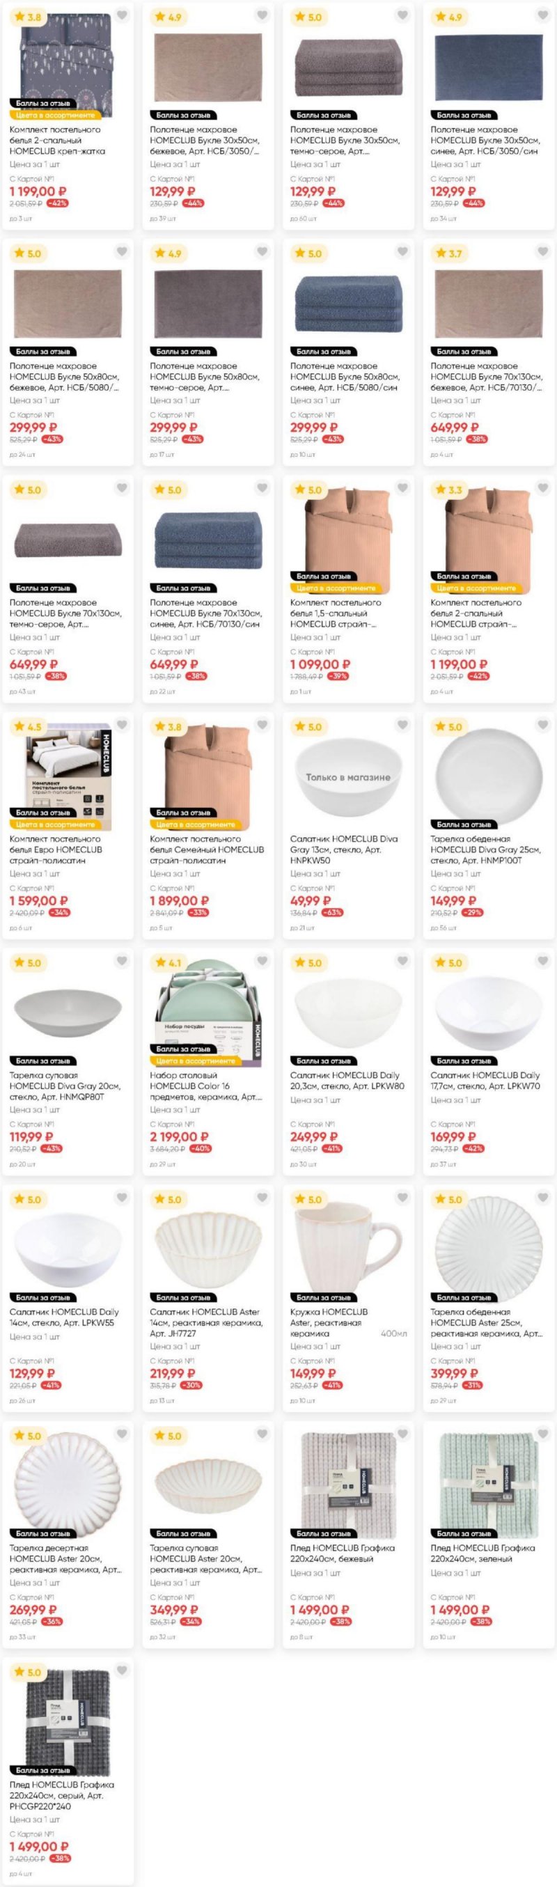Click heart icon on green Плед Графика

click(542, 1434)
